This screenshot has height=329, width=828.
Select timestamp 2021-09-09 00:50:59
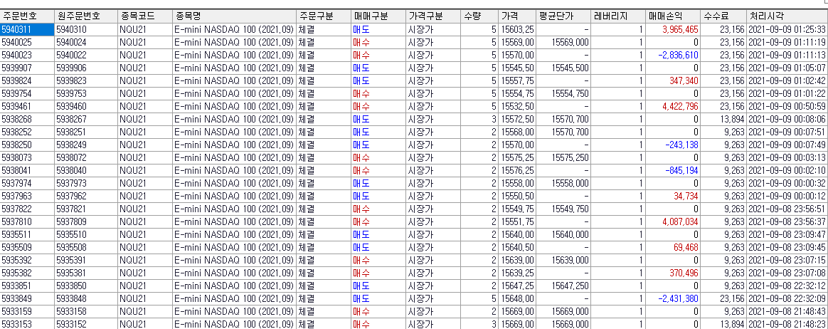(x=787, y=106)
